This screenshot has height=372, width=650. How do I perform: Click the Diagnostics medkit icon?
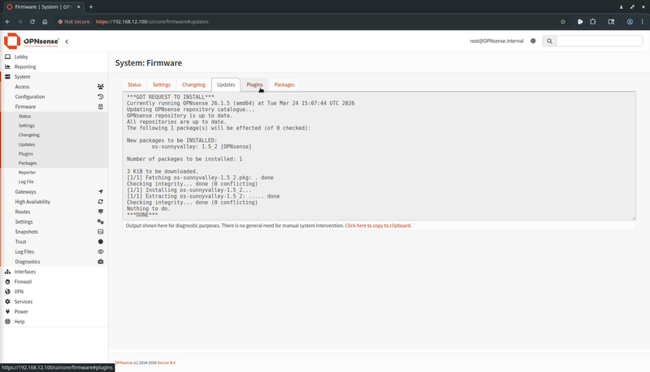100,262
